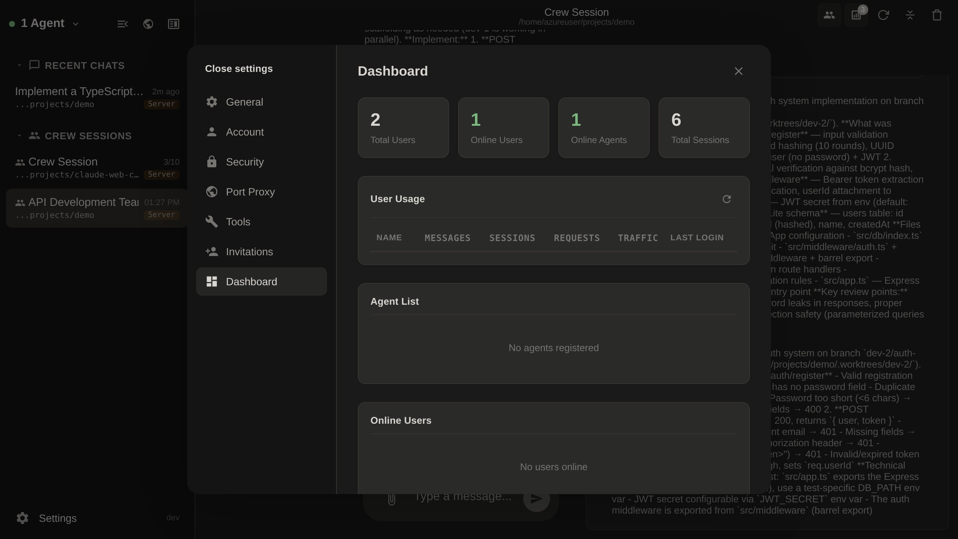This screenshot has height=539, width=958.
Task: Click the paperclip attachment icon
Action: tap(391, 499)
